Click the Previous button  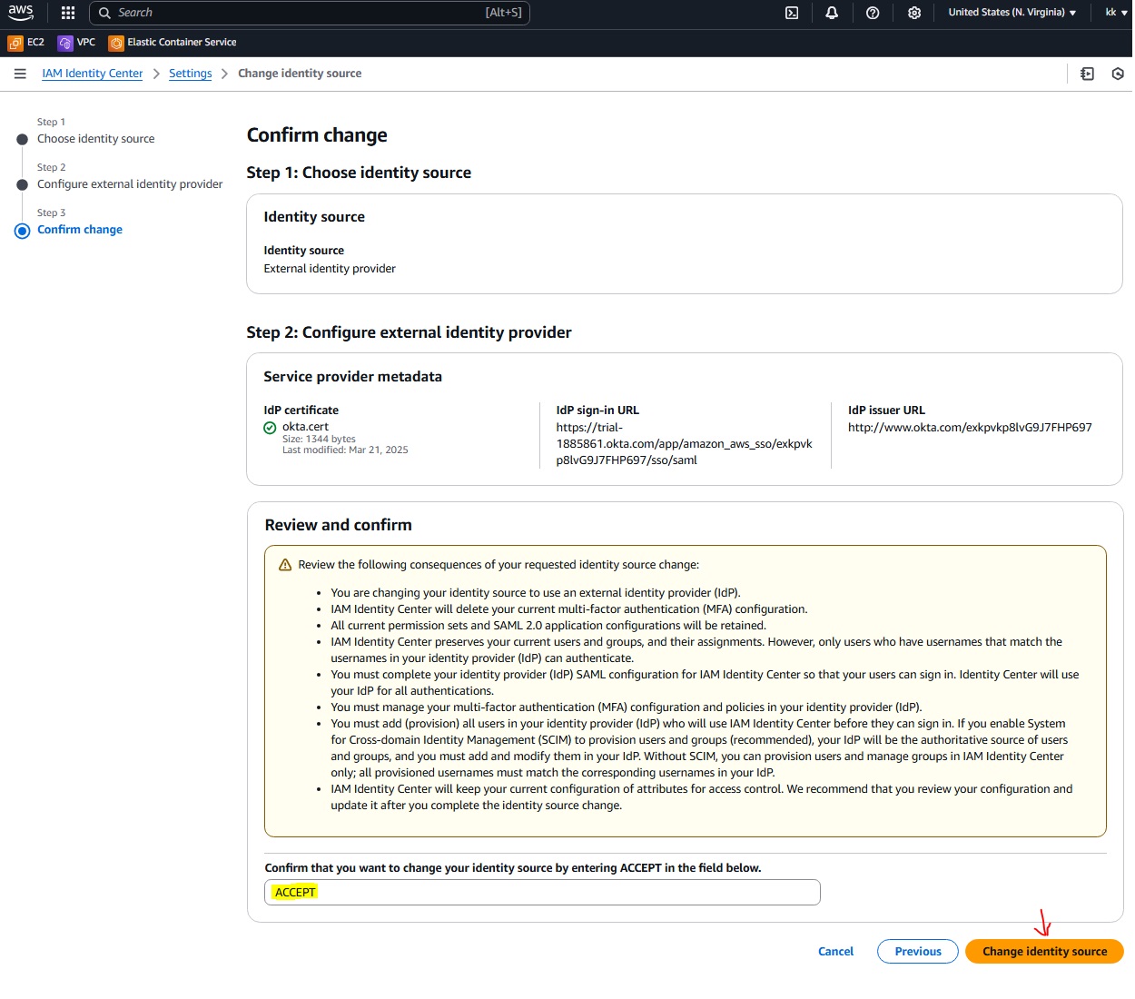point(917,952)
